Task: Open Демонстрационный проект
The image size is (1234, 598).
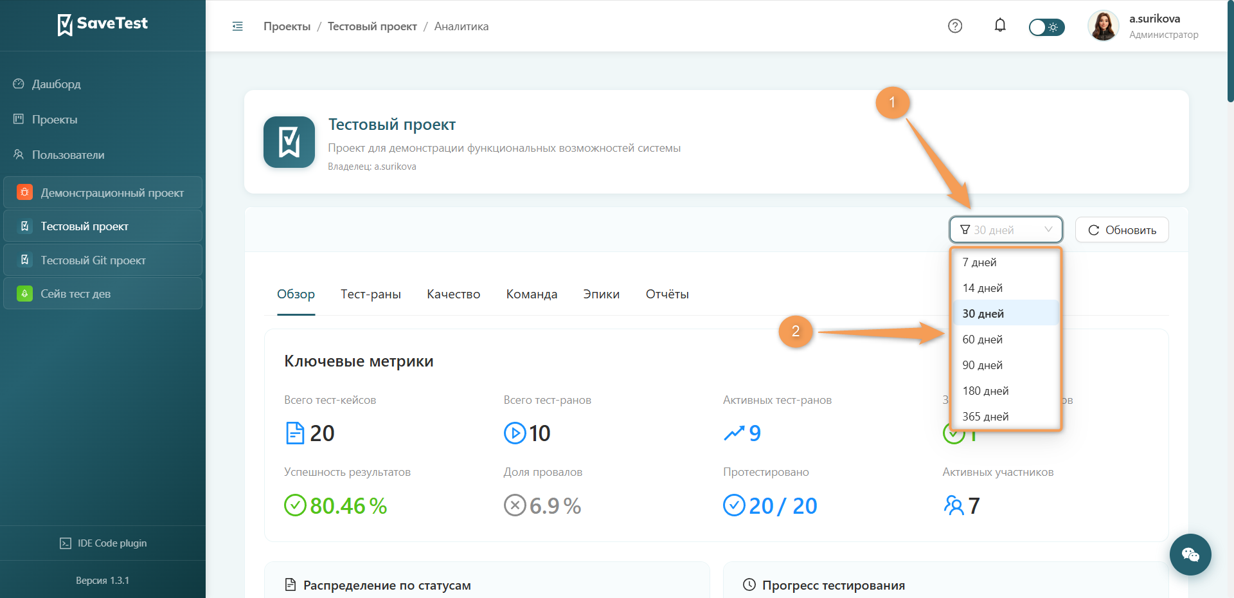Action: click(103, 192)
